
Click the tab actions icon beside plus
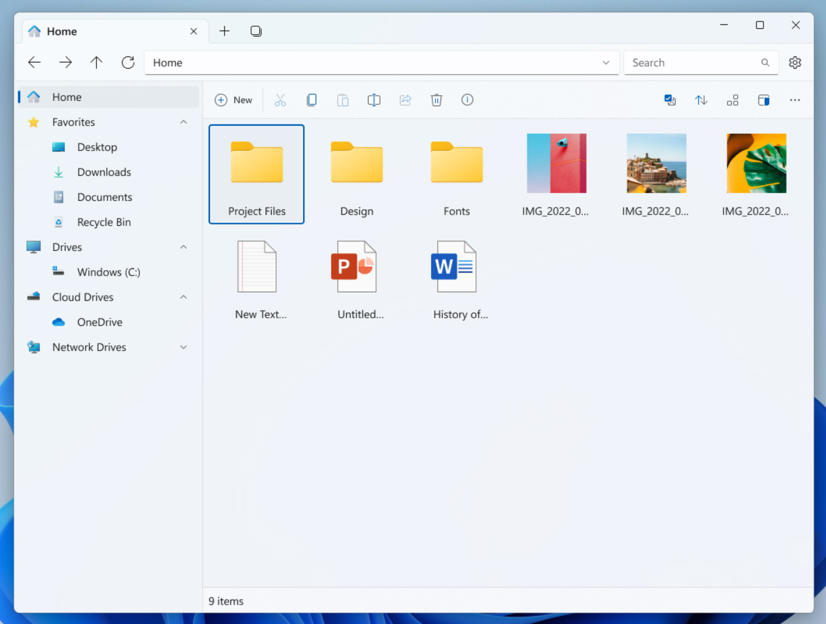pyautogui.click(x=256, y=31)
